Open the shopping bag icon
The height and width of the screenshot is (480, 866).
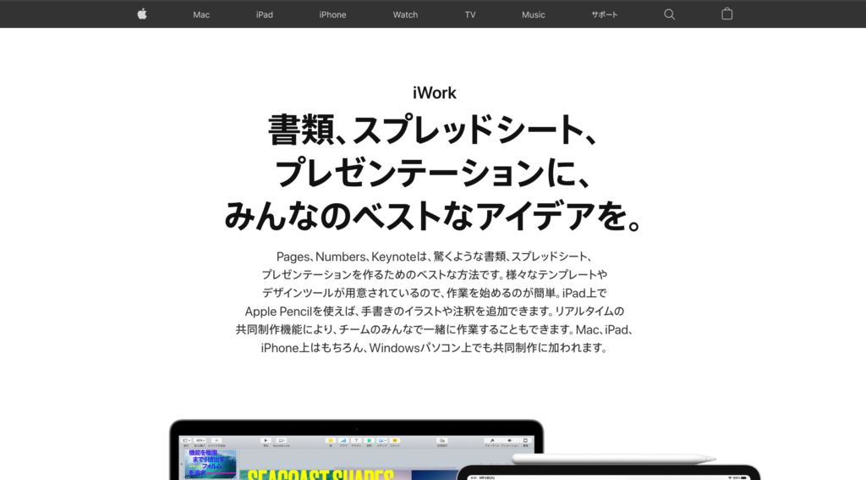pyautogui.click(x=726, y=14)
